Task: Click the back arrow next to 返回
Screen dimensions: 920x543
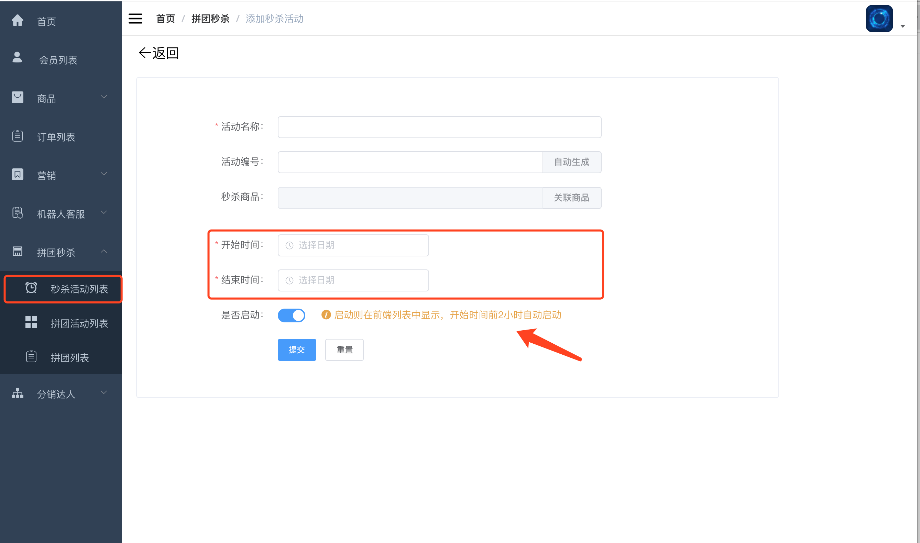Action: click(x=144, y=53)
